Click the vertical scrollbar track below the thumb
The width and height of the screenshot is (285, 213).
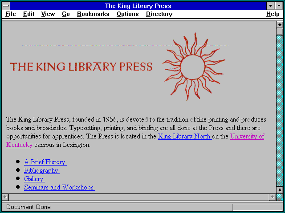(280, 111)
